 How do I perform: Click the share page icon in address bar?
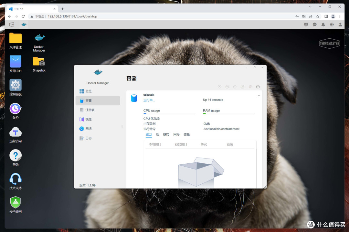(311, 16)
